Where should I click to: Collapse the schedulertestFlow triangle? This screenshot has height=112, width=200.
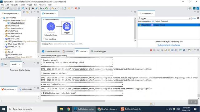pyautogui.click(x=43, y=19)
